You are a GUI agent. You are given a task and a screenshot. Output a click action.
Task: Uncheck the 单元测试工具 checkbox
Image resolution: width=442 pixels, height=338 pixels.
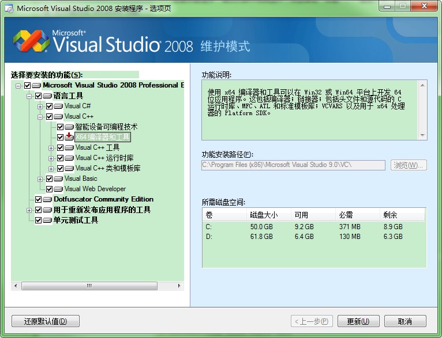point(38,220)
